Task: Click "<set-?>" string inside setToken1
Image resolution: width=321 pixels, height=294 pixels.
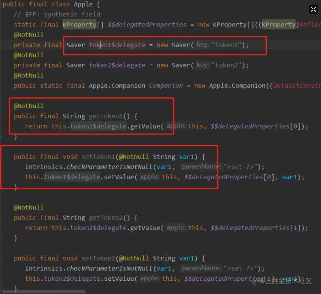Action: pyautogui.click(x=240, y=167)
